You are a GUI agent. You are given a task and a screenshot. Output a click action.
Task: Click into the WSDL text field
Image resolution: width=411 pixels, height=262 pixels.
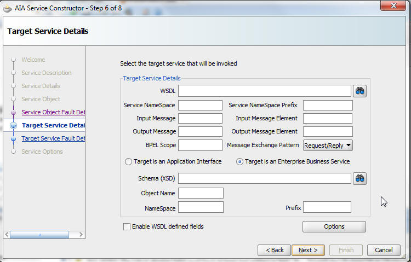tap(265, 91)
